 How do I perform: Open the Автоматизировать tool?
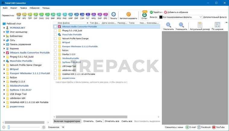coord(128,15)
